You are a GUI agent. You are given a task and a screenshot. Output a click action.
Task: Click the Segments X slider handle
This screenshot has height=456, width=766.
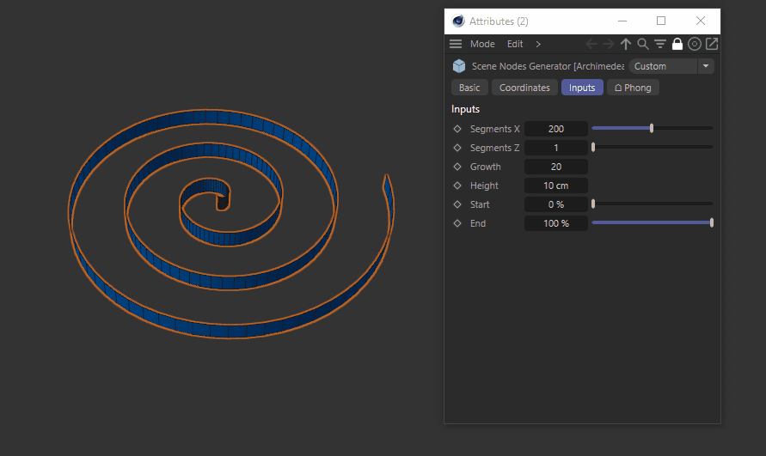tap(652, 129)
